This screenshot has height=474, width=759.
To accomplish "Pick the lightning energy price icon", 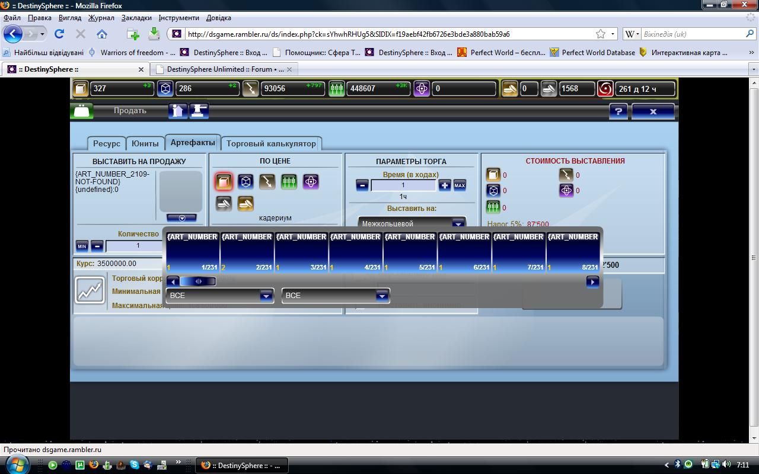I will pyautogui.click(x=267, y=181).
